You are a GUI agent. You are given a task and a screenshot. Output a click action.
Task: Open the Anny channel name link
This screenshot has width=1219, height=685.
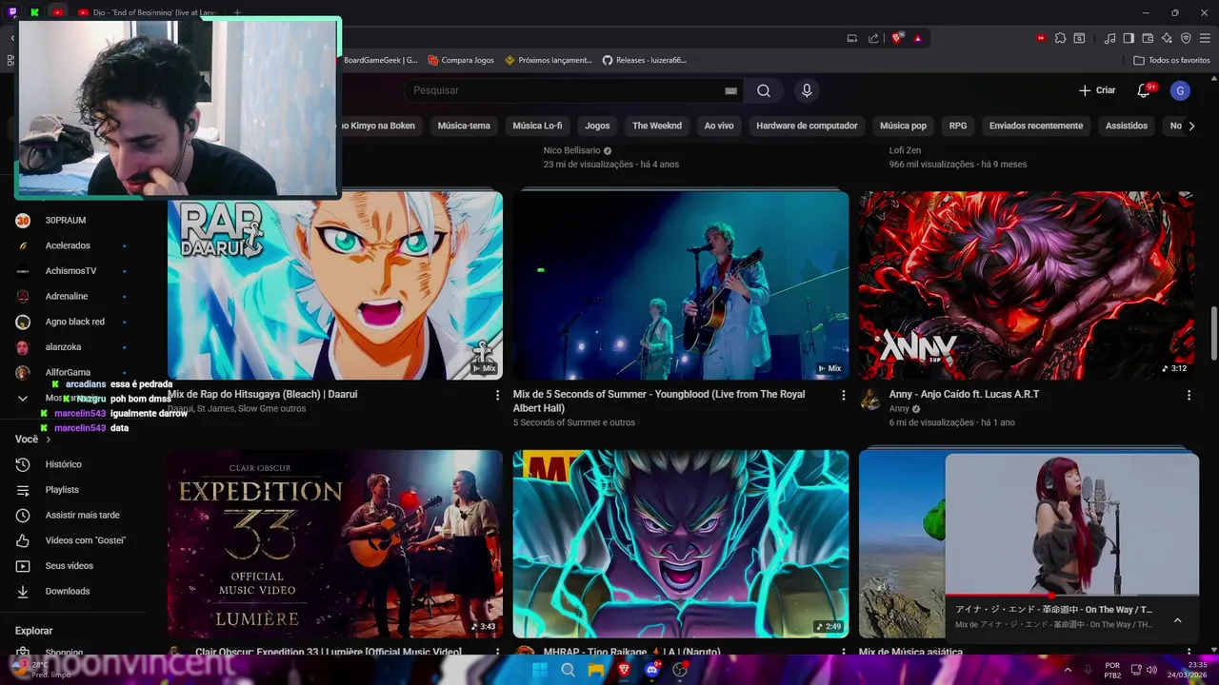pos(899,409)
